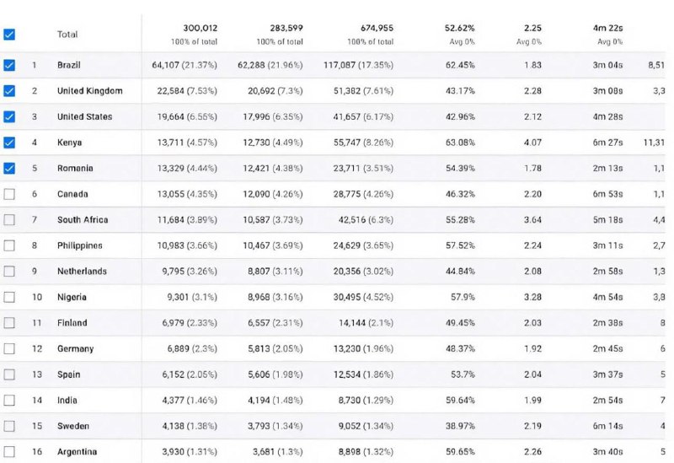Uncheck the Brazil row checkbox
Image resolution: width=674 pixels, height=463 pixels.
(9, 65)
